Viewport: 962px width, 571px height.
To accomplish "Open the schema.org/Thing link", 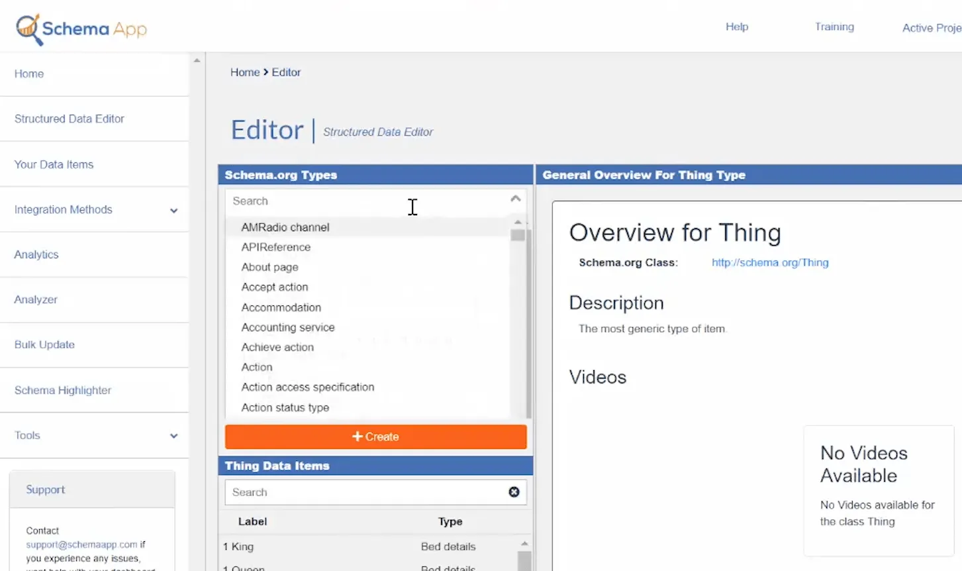I will 769,262.
